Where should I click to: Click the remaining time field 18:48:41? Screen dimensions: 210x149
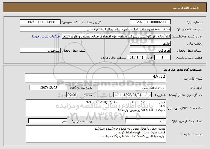tap(136, 57)
